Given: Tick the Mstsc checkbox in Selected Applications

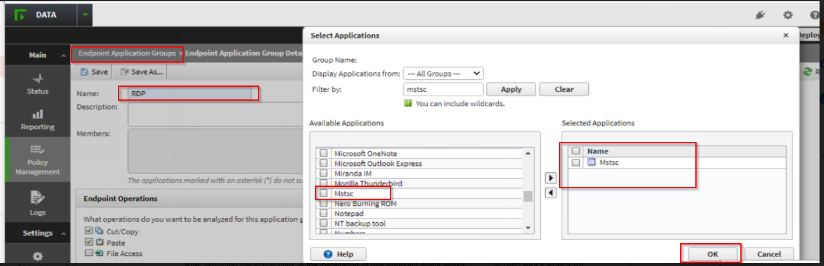Looking at the screenshot, I should [x=576, y=163].
